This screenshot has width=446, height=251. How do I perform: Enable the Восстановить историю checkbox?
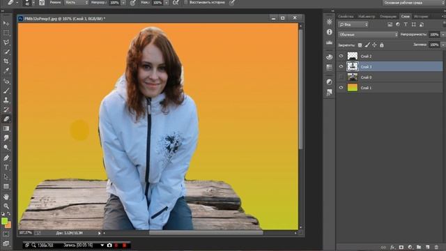click(x=186, y=2)
